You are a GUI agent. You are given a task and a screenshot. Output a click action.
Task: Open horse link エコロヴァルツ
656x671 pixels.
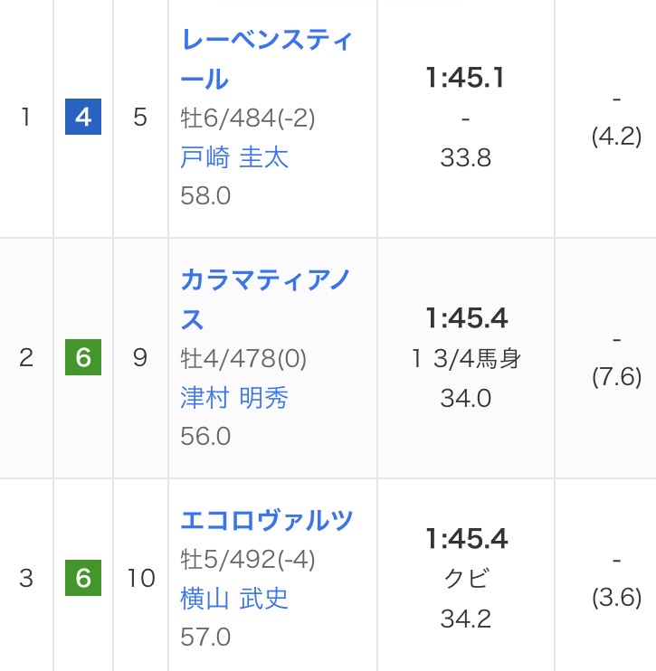coord(267,521)
